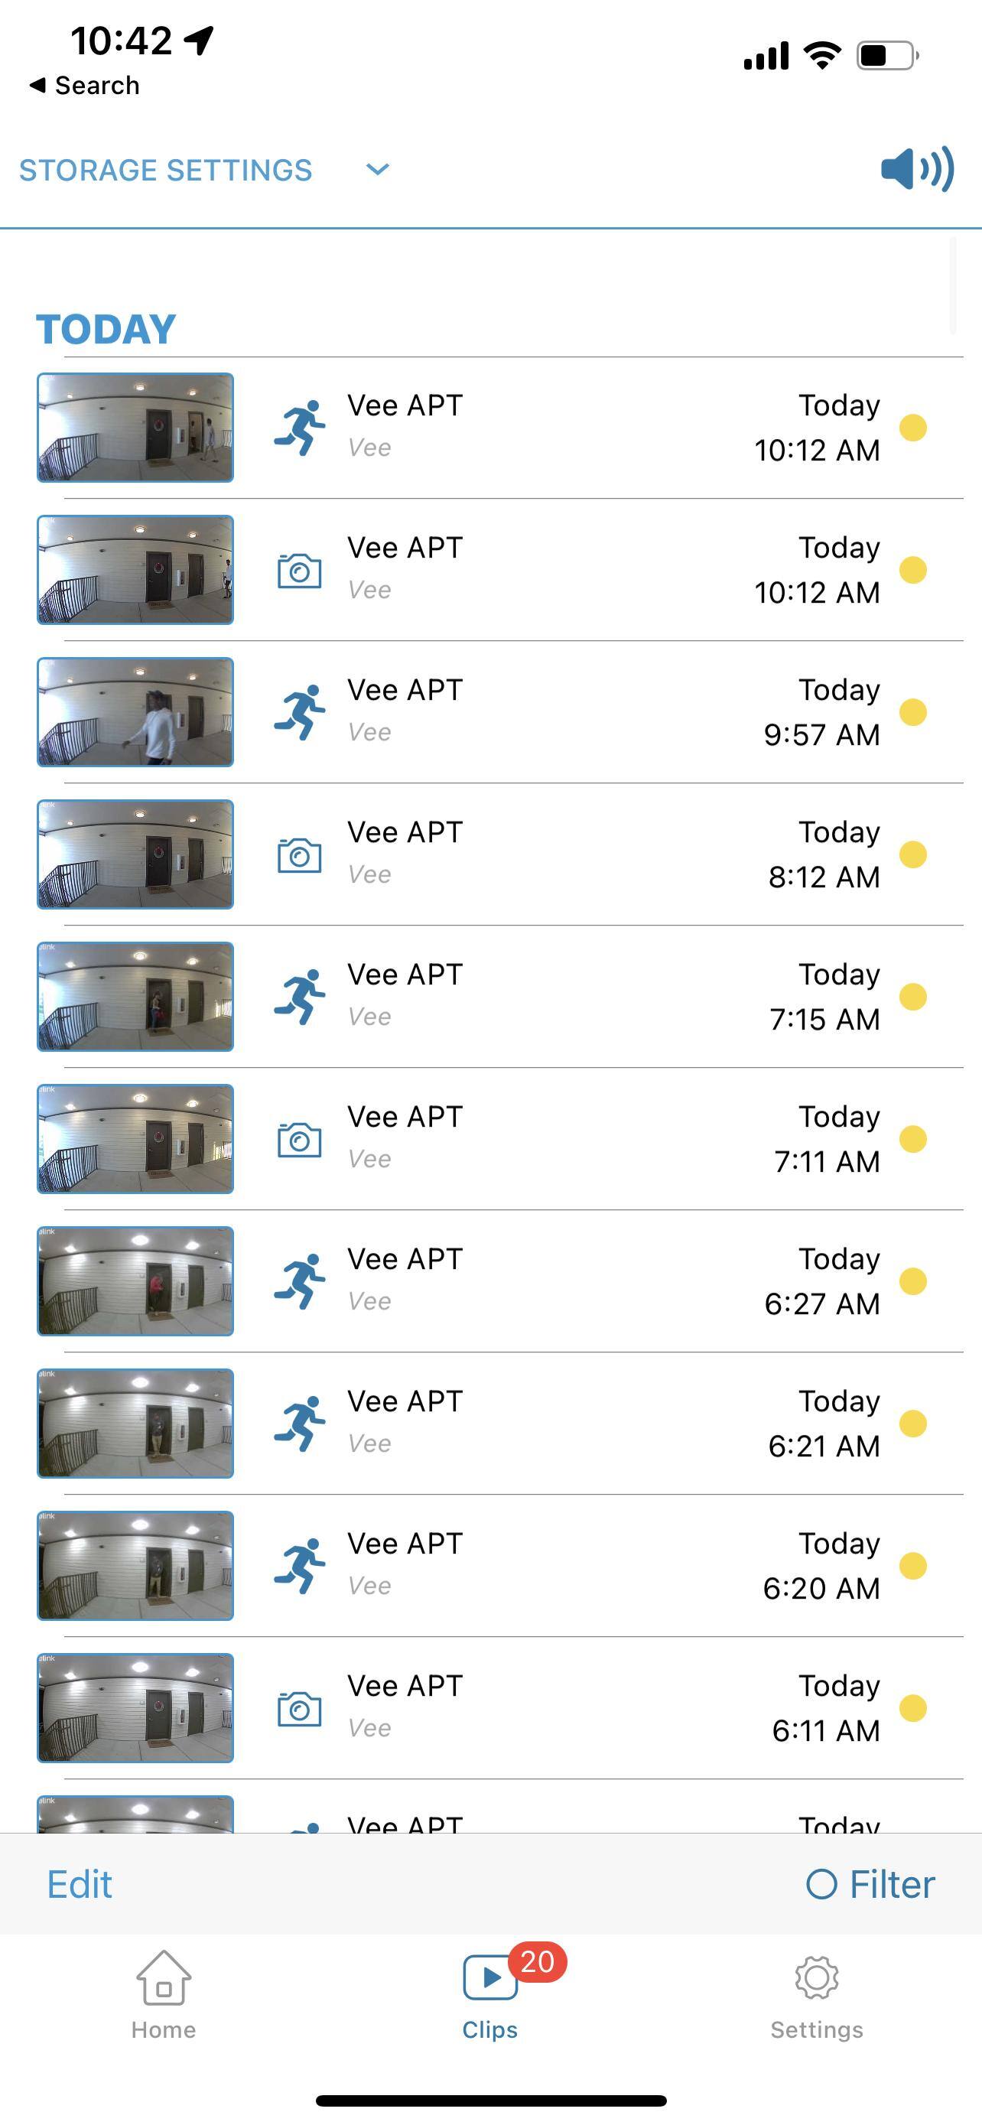Viewport: 982px width, 2125px height.
Task: Tap the motion icon at 6:21 AM
Action: tap(299, 1424)
